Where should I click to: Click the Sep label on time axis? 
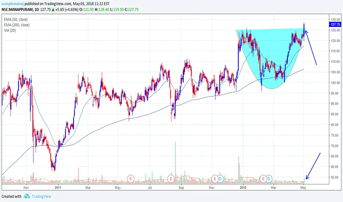181,187
